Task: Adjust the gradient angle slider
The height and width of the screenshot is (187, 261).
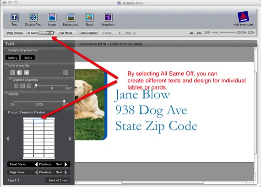Action: coord(36,85)
